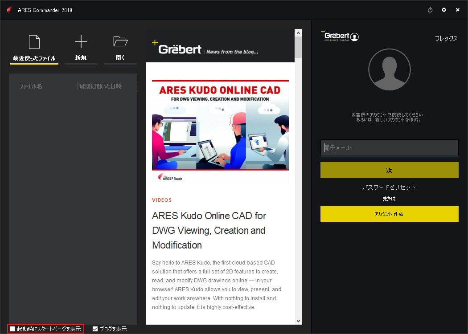Switch to the 最近使ったファイル tab
The image size is (468, 334).
[x=34, y=58]
